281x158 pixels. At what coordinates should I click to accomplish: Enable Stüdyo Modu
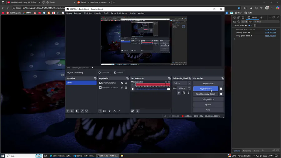click(208, 99)
